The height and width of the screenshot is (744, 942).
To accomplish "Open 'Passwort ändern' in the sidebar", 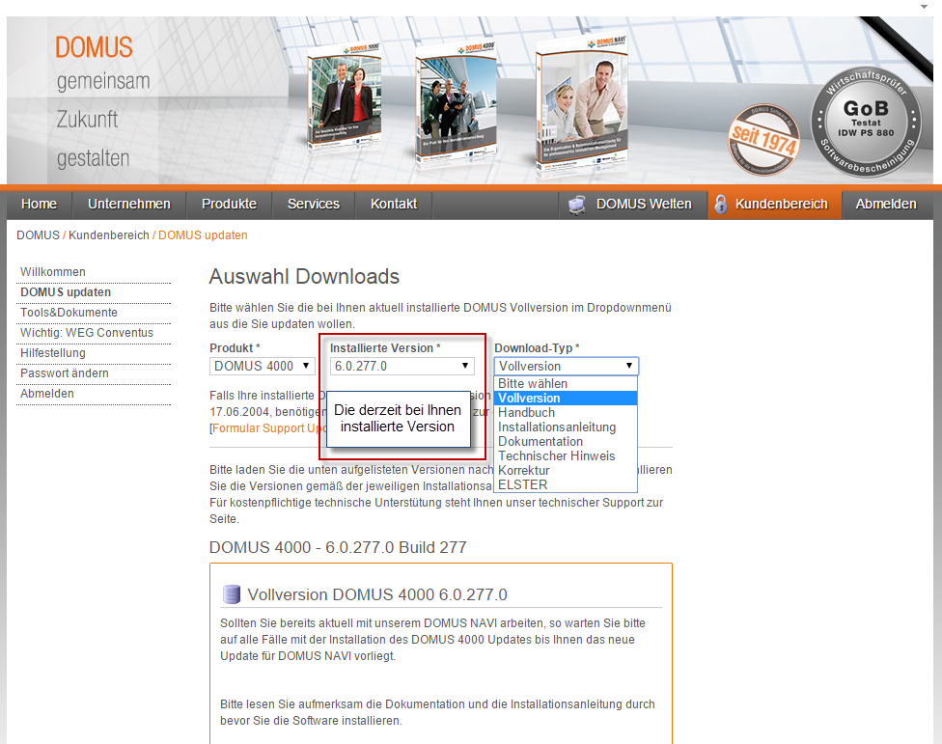I will [x=65, y=373].
